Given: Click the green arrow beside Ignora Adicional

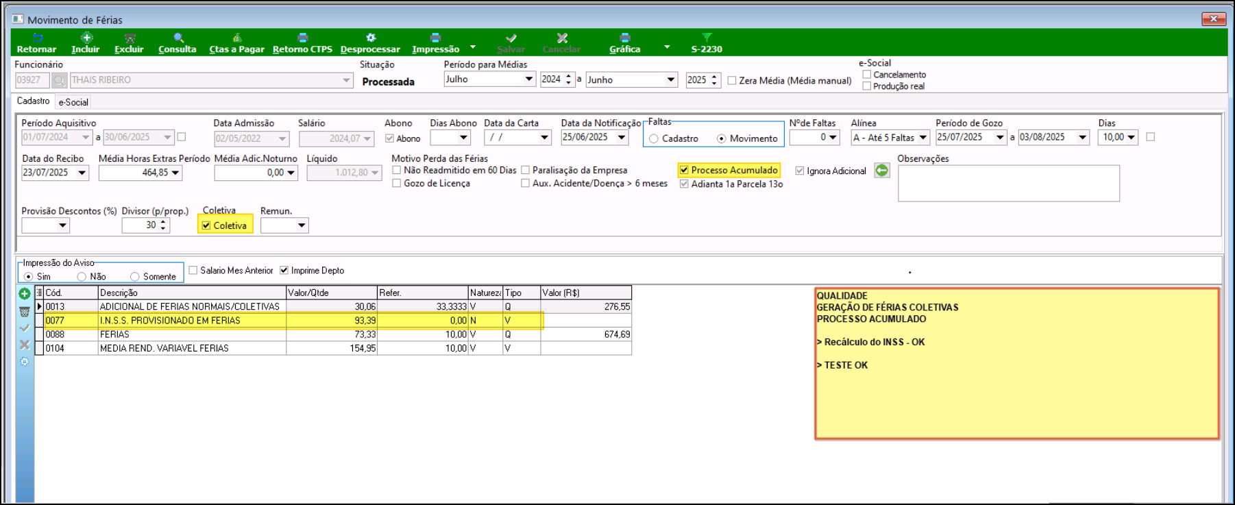Looking at the screenshot, I should click(882, 171).
